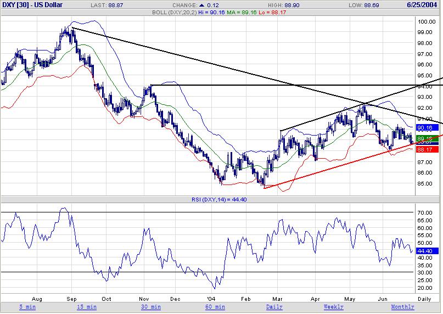Switch to the Weekly chart
This screenshot has width=443, height=314.
[334, 307]
